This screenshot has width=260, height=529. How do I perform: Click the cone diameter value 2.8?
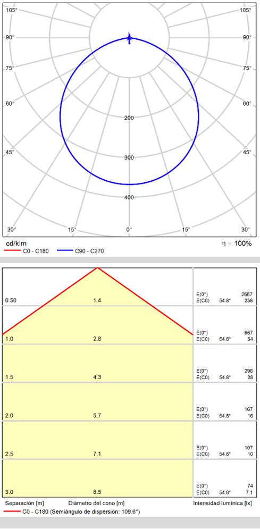97,339
